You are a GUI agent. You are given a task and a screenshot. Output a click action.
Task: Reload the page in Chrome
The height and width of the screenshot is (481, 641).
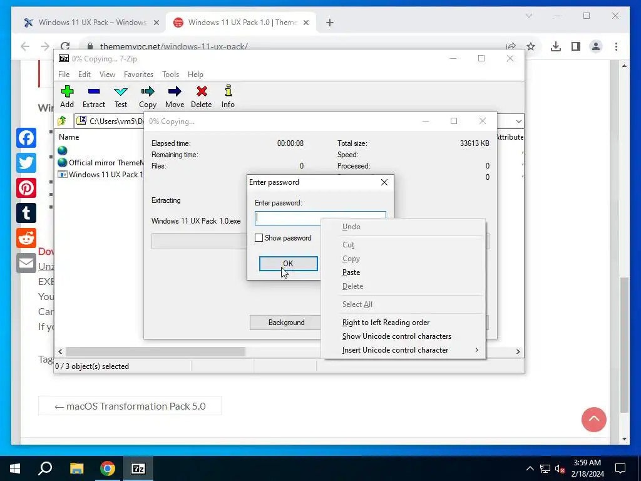click(65, 46)
